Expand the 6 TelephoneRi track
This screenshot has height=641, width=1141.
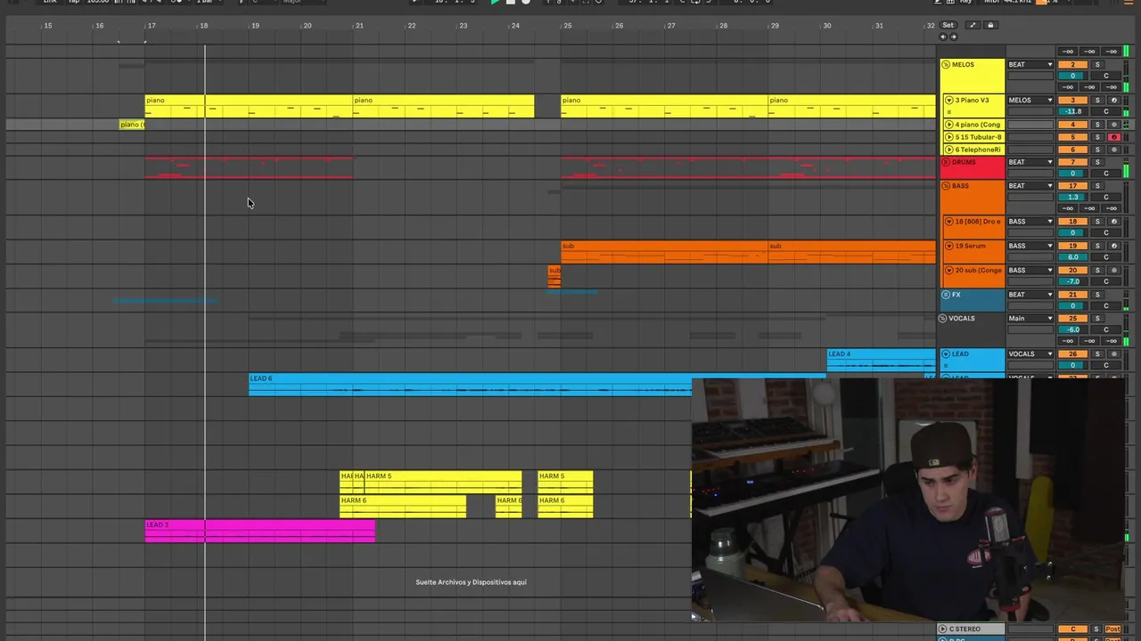click(x=949, y=150)
